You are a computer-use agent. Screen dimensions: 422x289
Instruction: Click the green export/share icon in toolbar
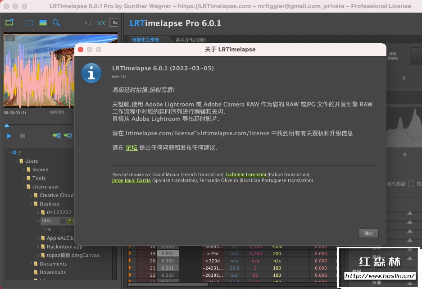pos(9,23)
